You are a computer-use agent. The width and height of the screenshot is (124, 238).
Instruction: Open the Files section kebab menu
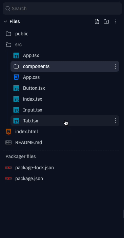click(x=116, y=21)
